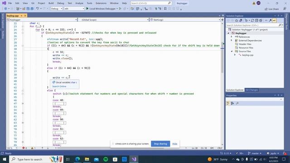
Task: Click the Local Windows Debugger label
Action: (x=102, y=9)
